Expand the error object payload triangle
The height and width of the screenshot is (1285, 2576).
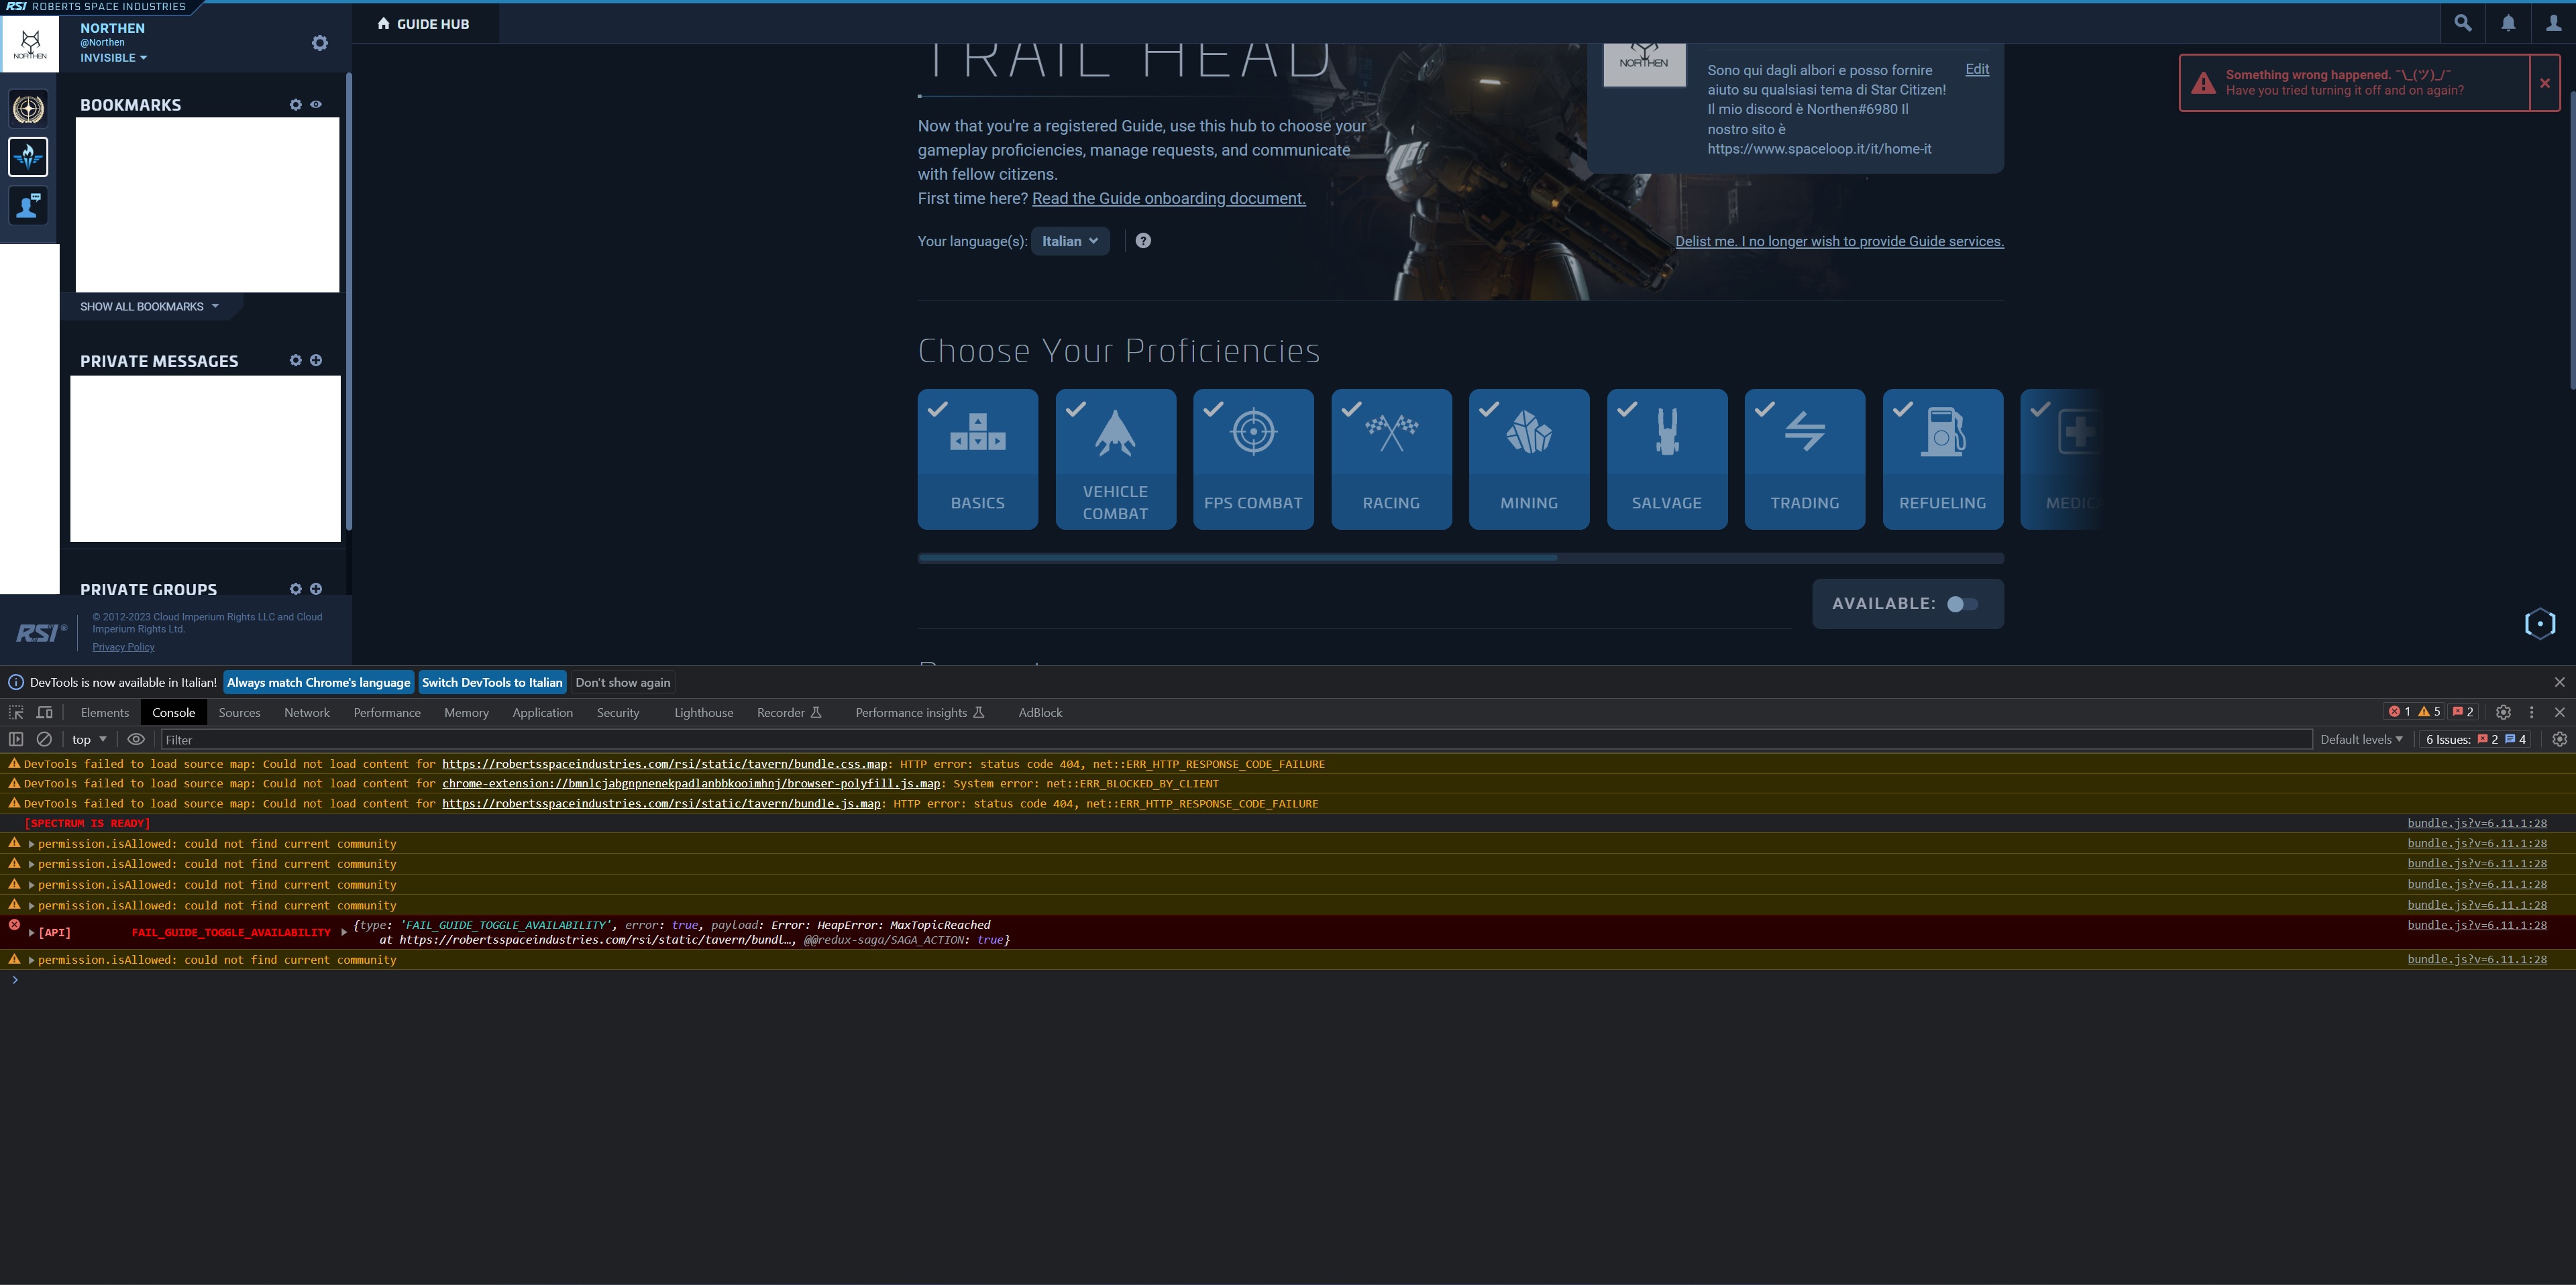pyautogui.click(x=344, y=932)
